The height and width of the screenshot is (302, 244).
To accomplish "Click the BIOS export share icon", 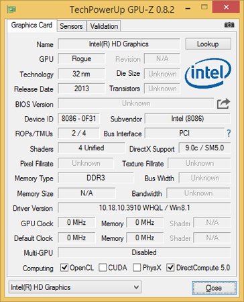I will pos(223,103).
